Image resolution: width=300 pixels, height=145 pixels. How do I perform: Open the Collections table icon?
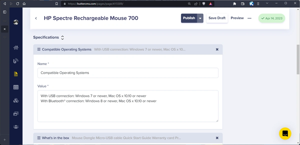tap(16, 87)
